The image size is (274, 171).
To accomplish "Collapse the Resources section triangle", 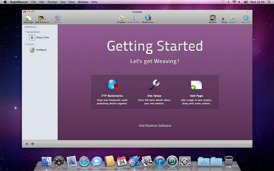I will (x=25, y=32).
